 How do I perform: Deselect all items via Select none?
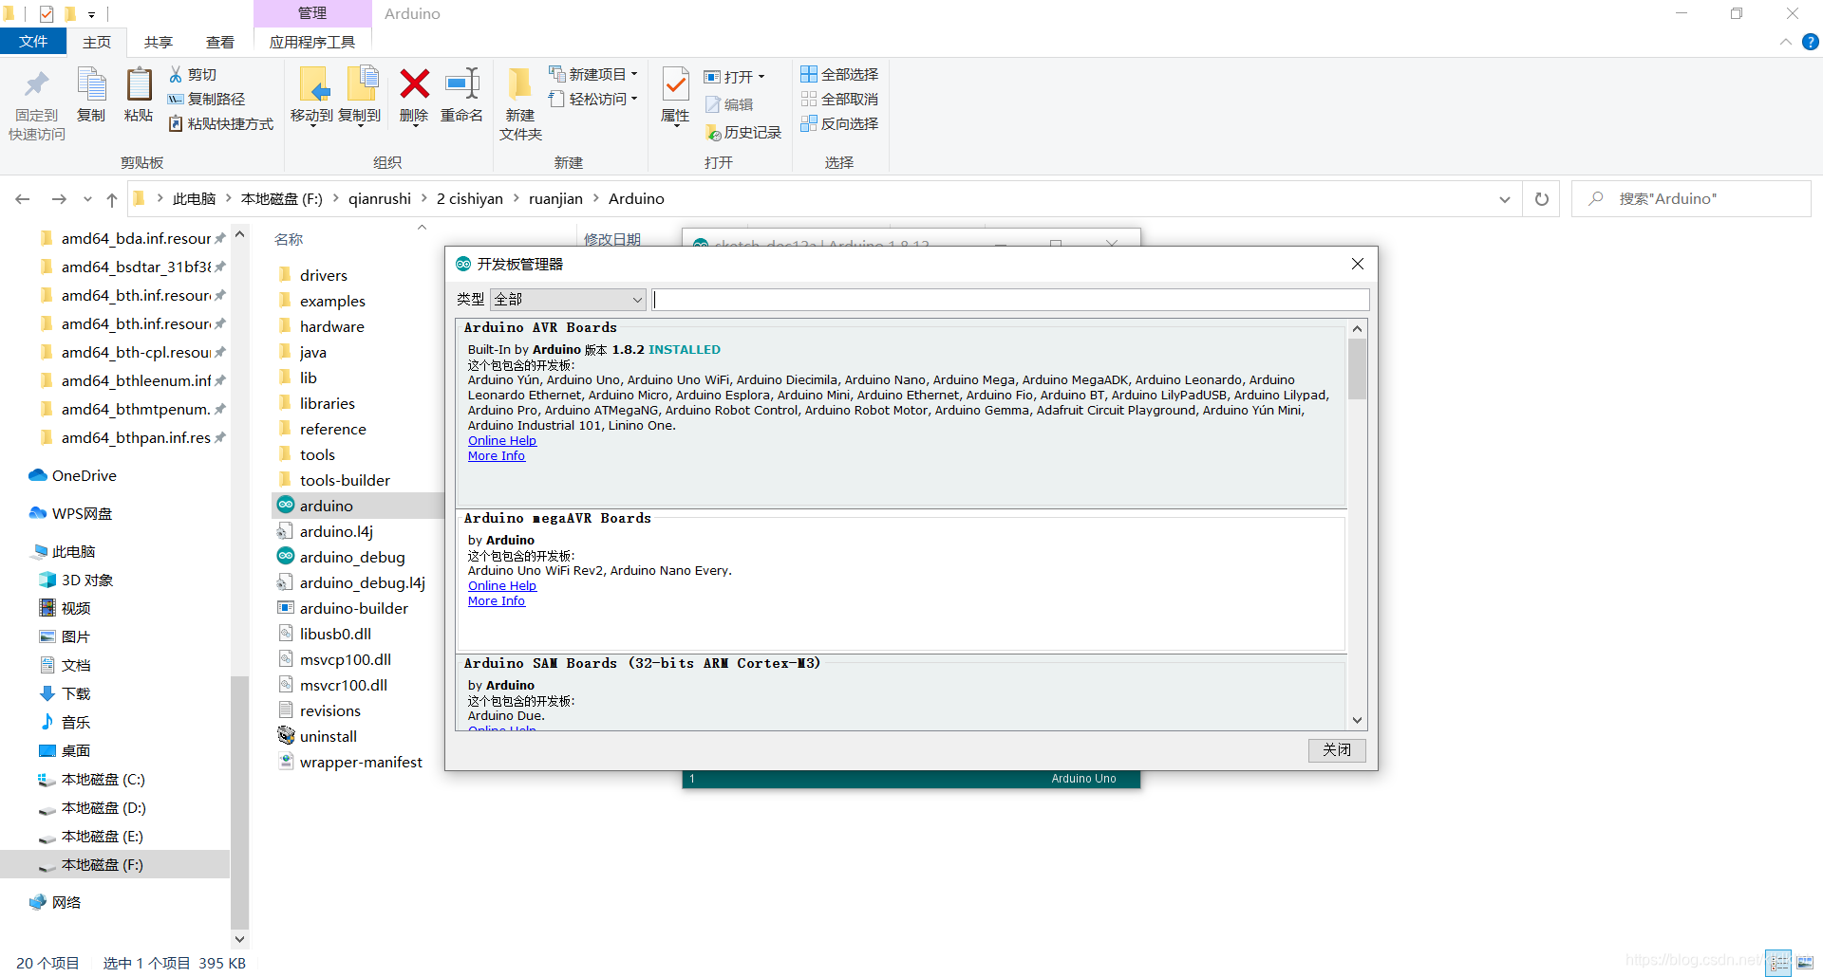tap(839, 99)
